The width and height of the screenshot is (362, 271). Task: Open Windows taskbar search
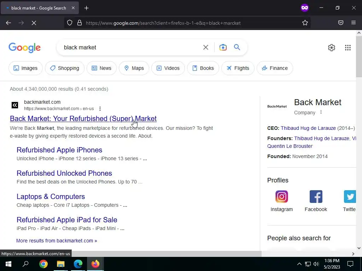(x=25, y=264)
